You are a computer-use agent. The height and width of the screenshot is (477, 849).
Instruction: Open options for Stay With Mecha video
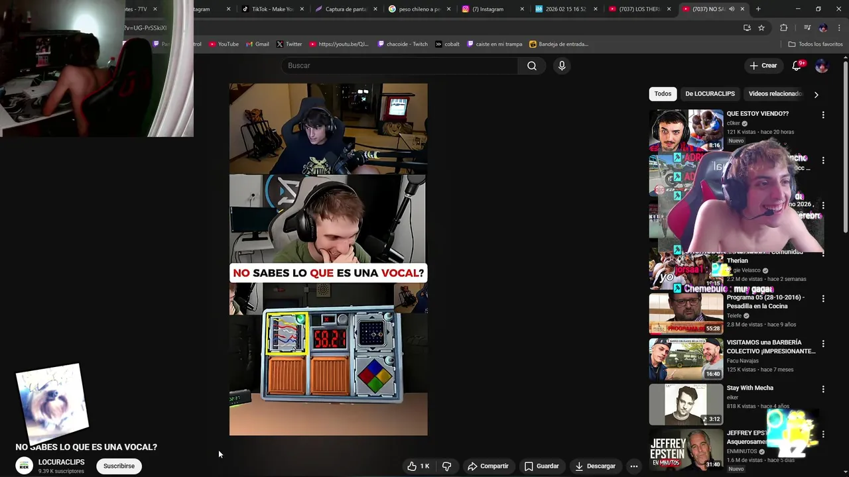coord(823,389)
